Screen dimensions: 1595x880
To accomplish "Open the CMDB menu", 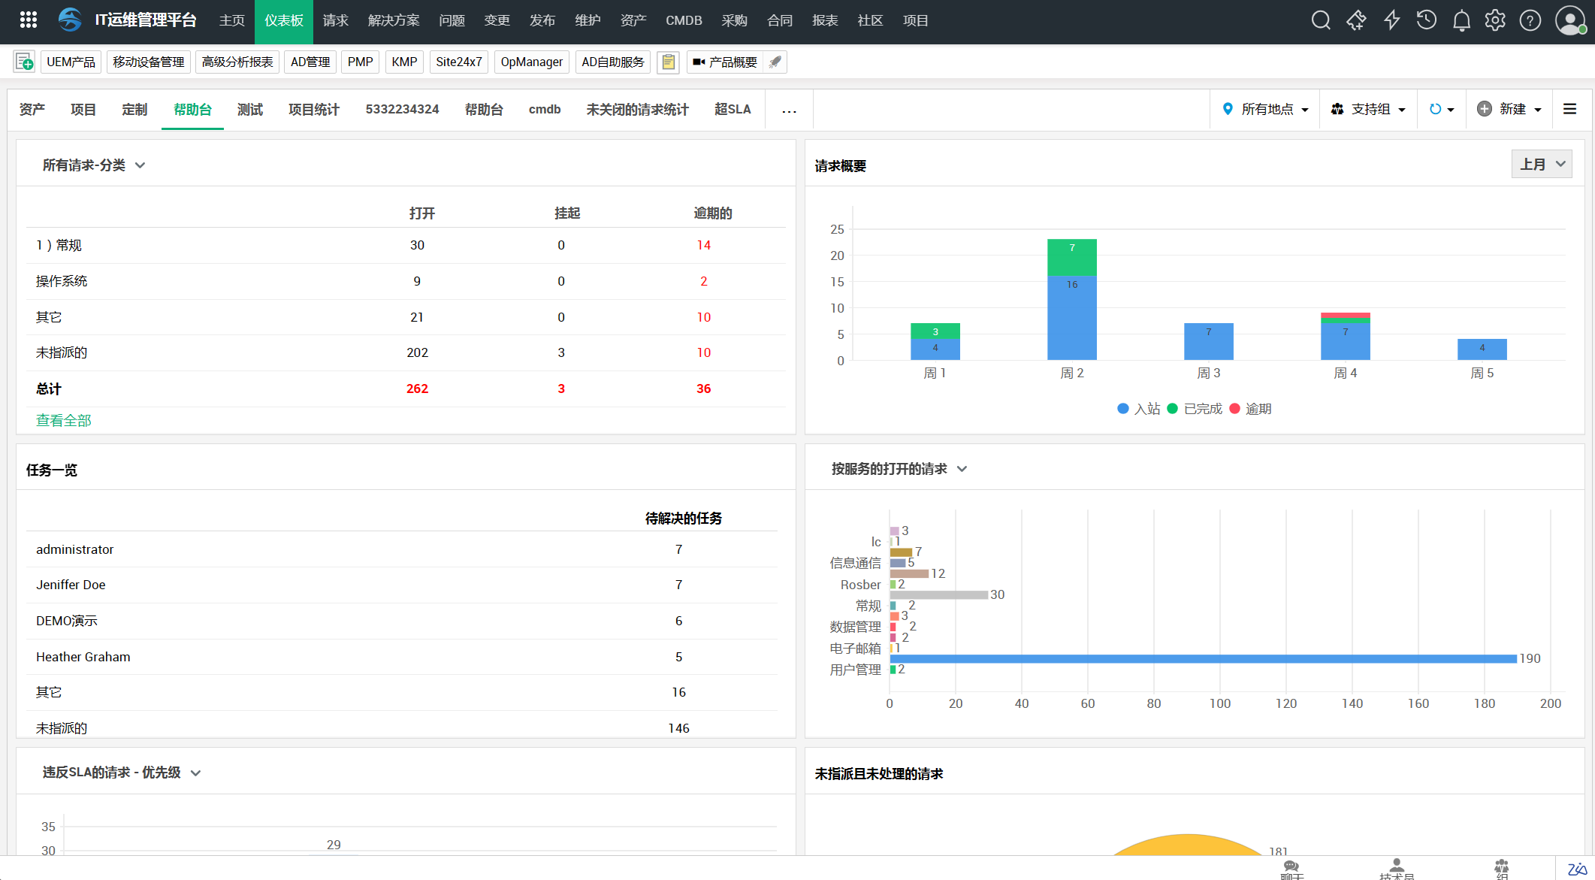I will coord(683,20).
